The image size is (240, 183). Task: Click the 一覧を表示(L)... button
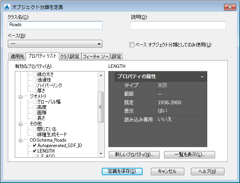(x=189, y=155)
